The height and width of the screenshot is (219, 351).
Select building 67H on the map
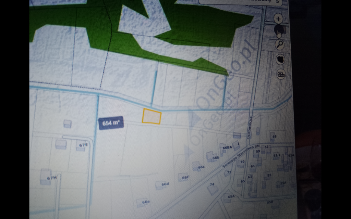click(x=46, y=177)
